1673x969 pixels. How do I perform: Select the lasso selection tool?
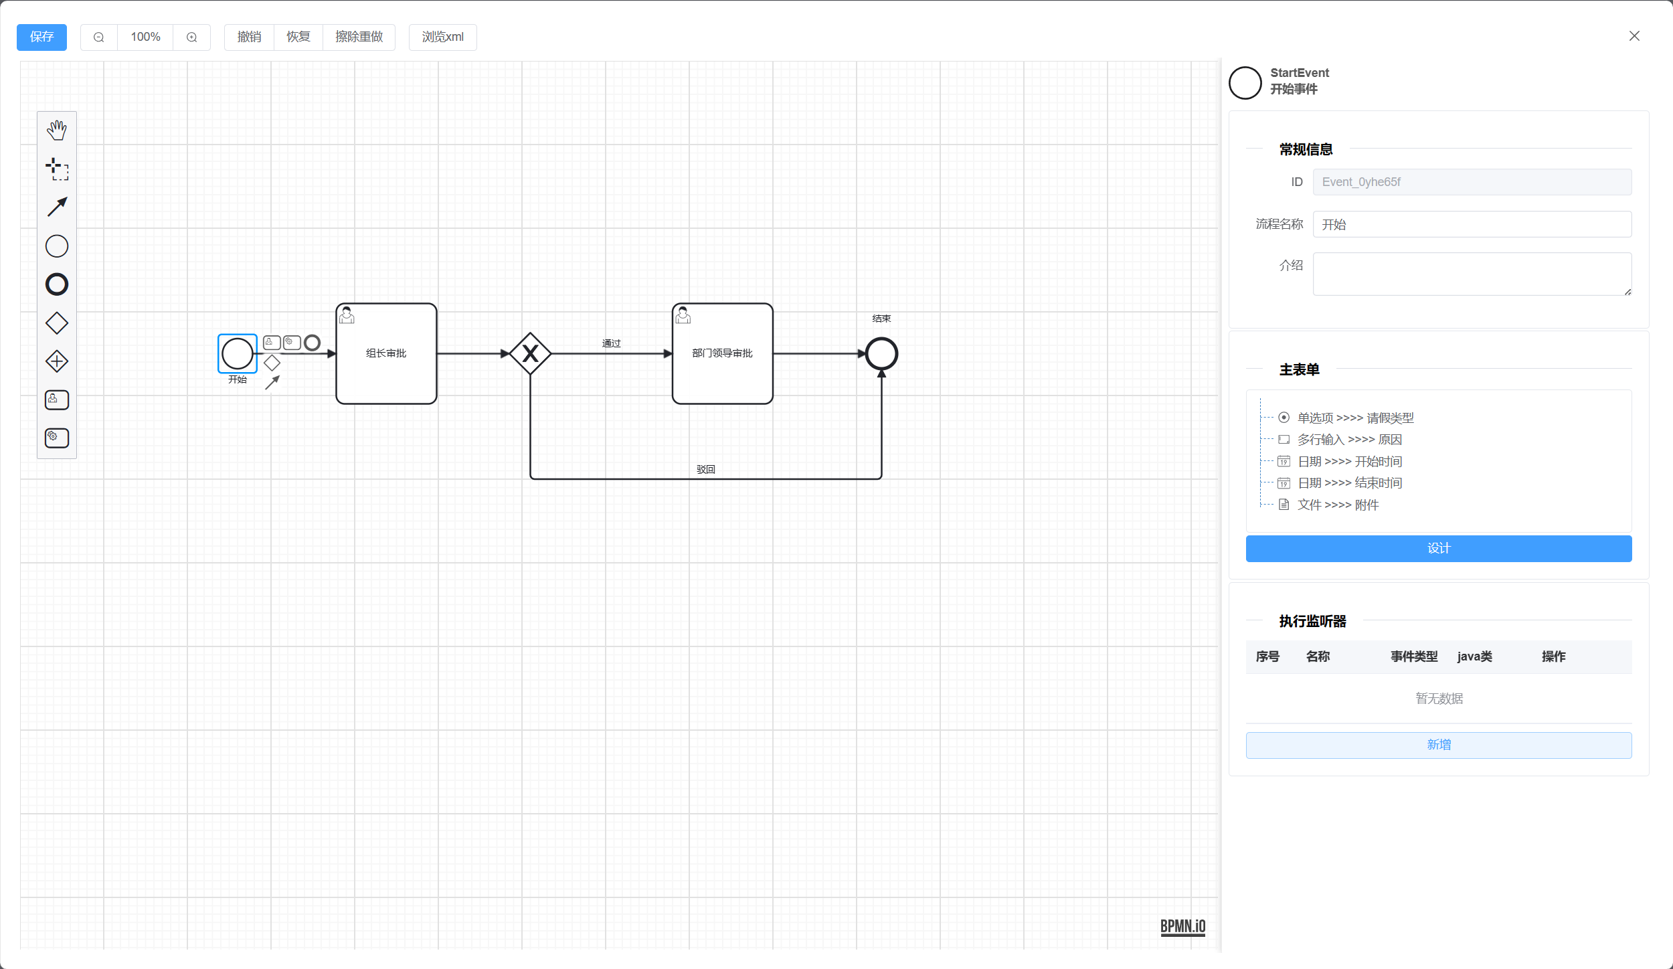pos(57,169)
